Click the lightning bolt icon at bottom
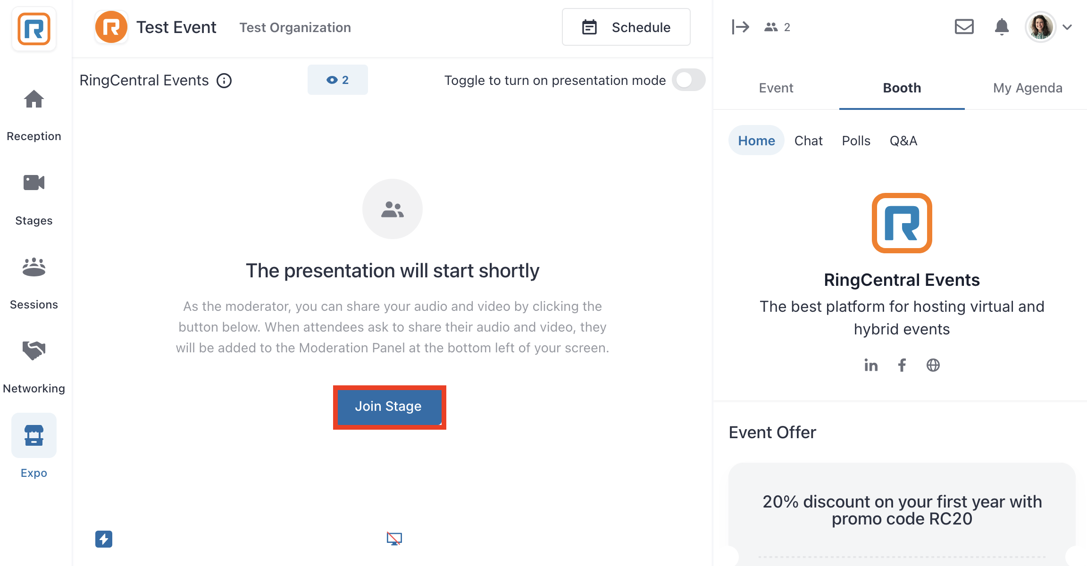 tap(104, 539)
